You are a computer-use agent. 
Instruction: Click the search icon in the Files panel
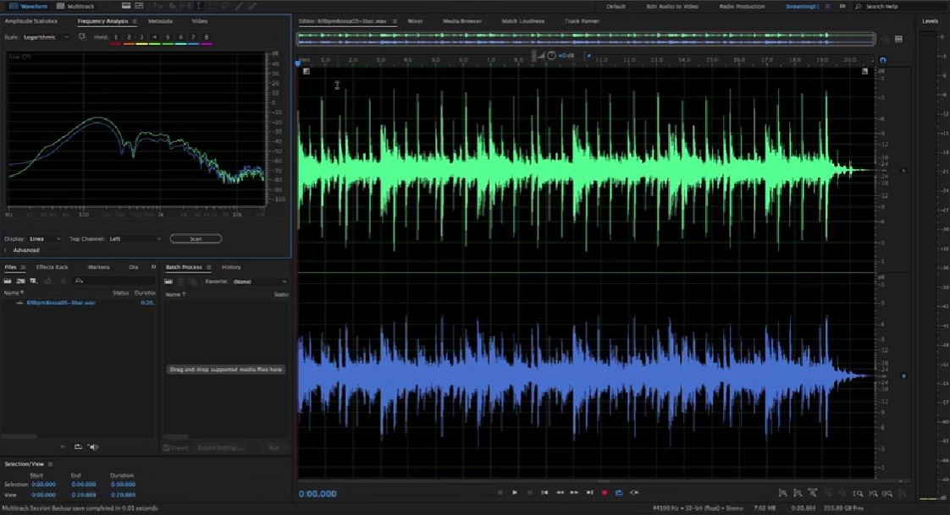click(78, 281)
